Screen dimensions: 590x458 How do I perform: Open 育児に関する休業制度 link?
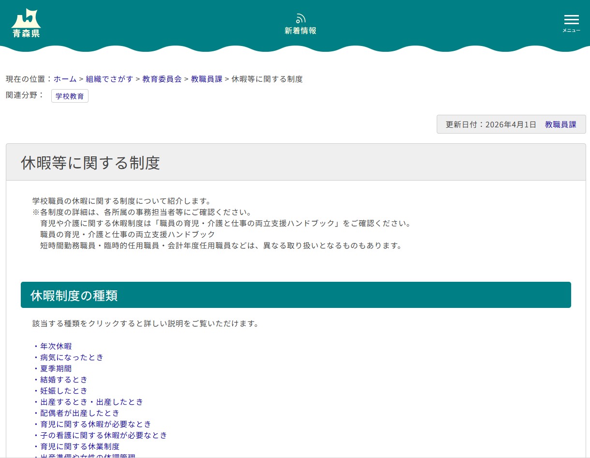[x=80, y=446]
